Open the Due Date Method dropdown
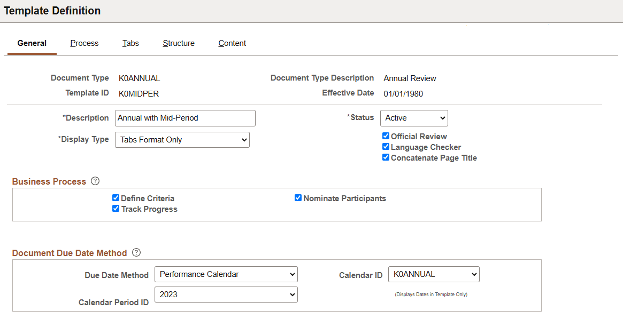The width and height of the screenshot is (623, 318). (x=226, y=274)
